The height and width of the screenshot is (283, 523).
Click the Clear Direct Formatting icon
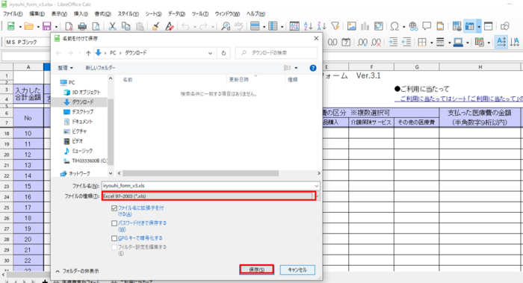click(x=169, y=26)
